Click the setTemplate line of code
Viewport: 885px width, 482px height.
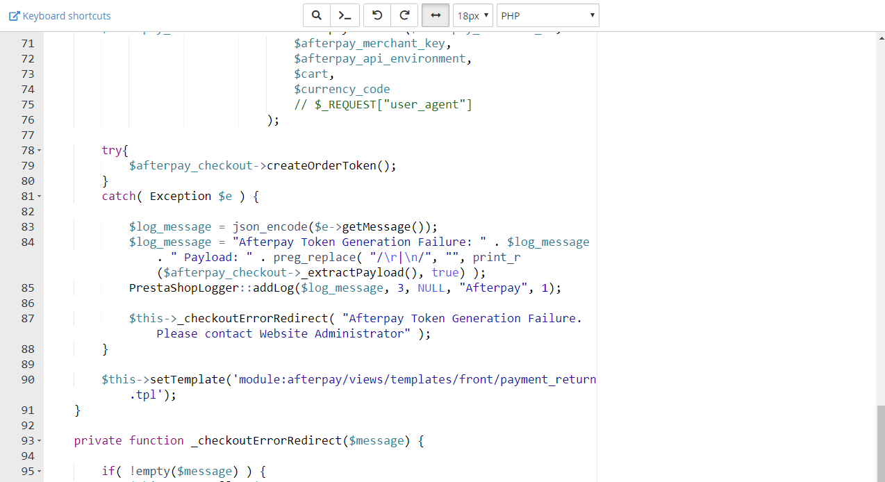tap(347, 380)
